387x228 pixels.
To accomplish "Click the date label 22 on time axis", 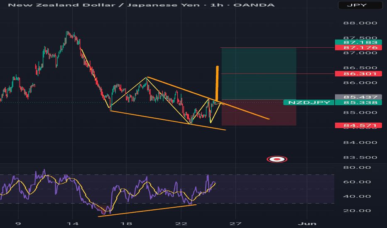I will (x=181, y=223).
